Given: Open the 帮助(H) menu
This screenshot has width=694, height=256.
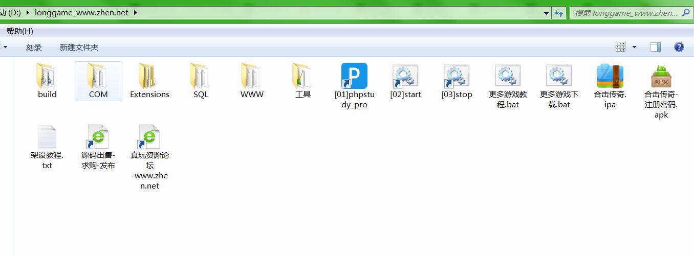Looking at the screenshot, I should pos(20,31).
